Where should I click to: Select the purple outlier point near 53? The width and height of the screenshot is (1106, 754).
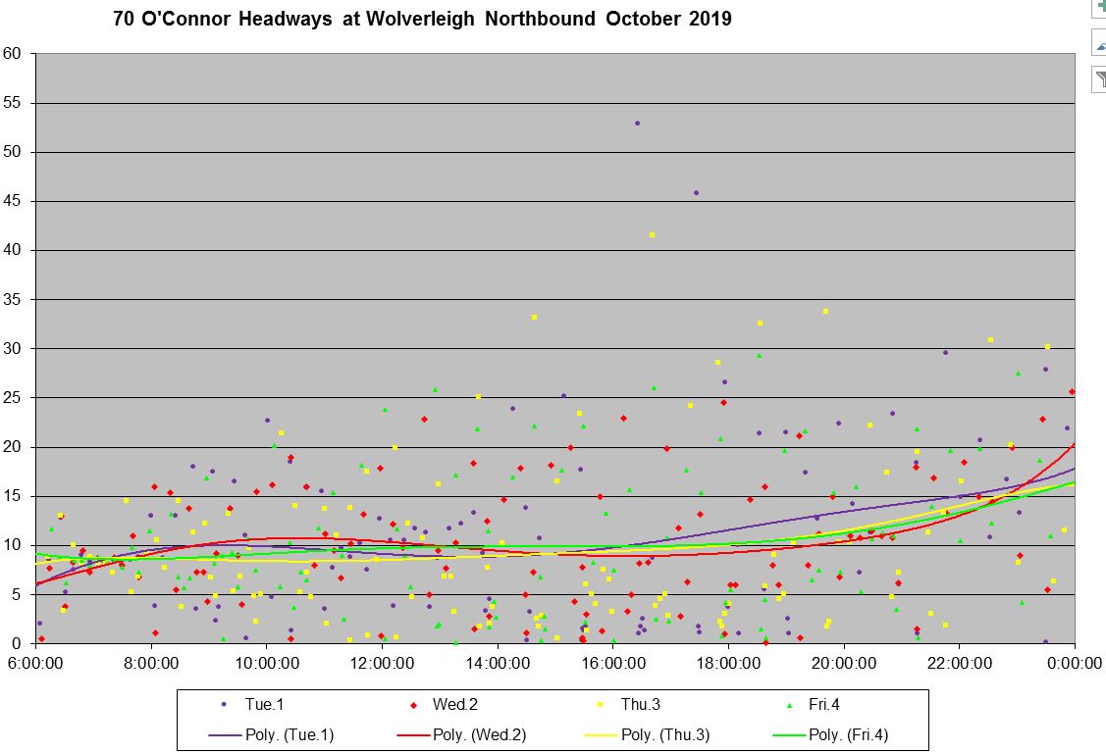coord(637,123)
